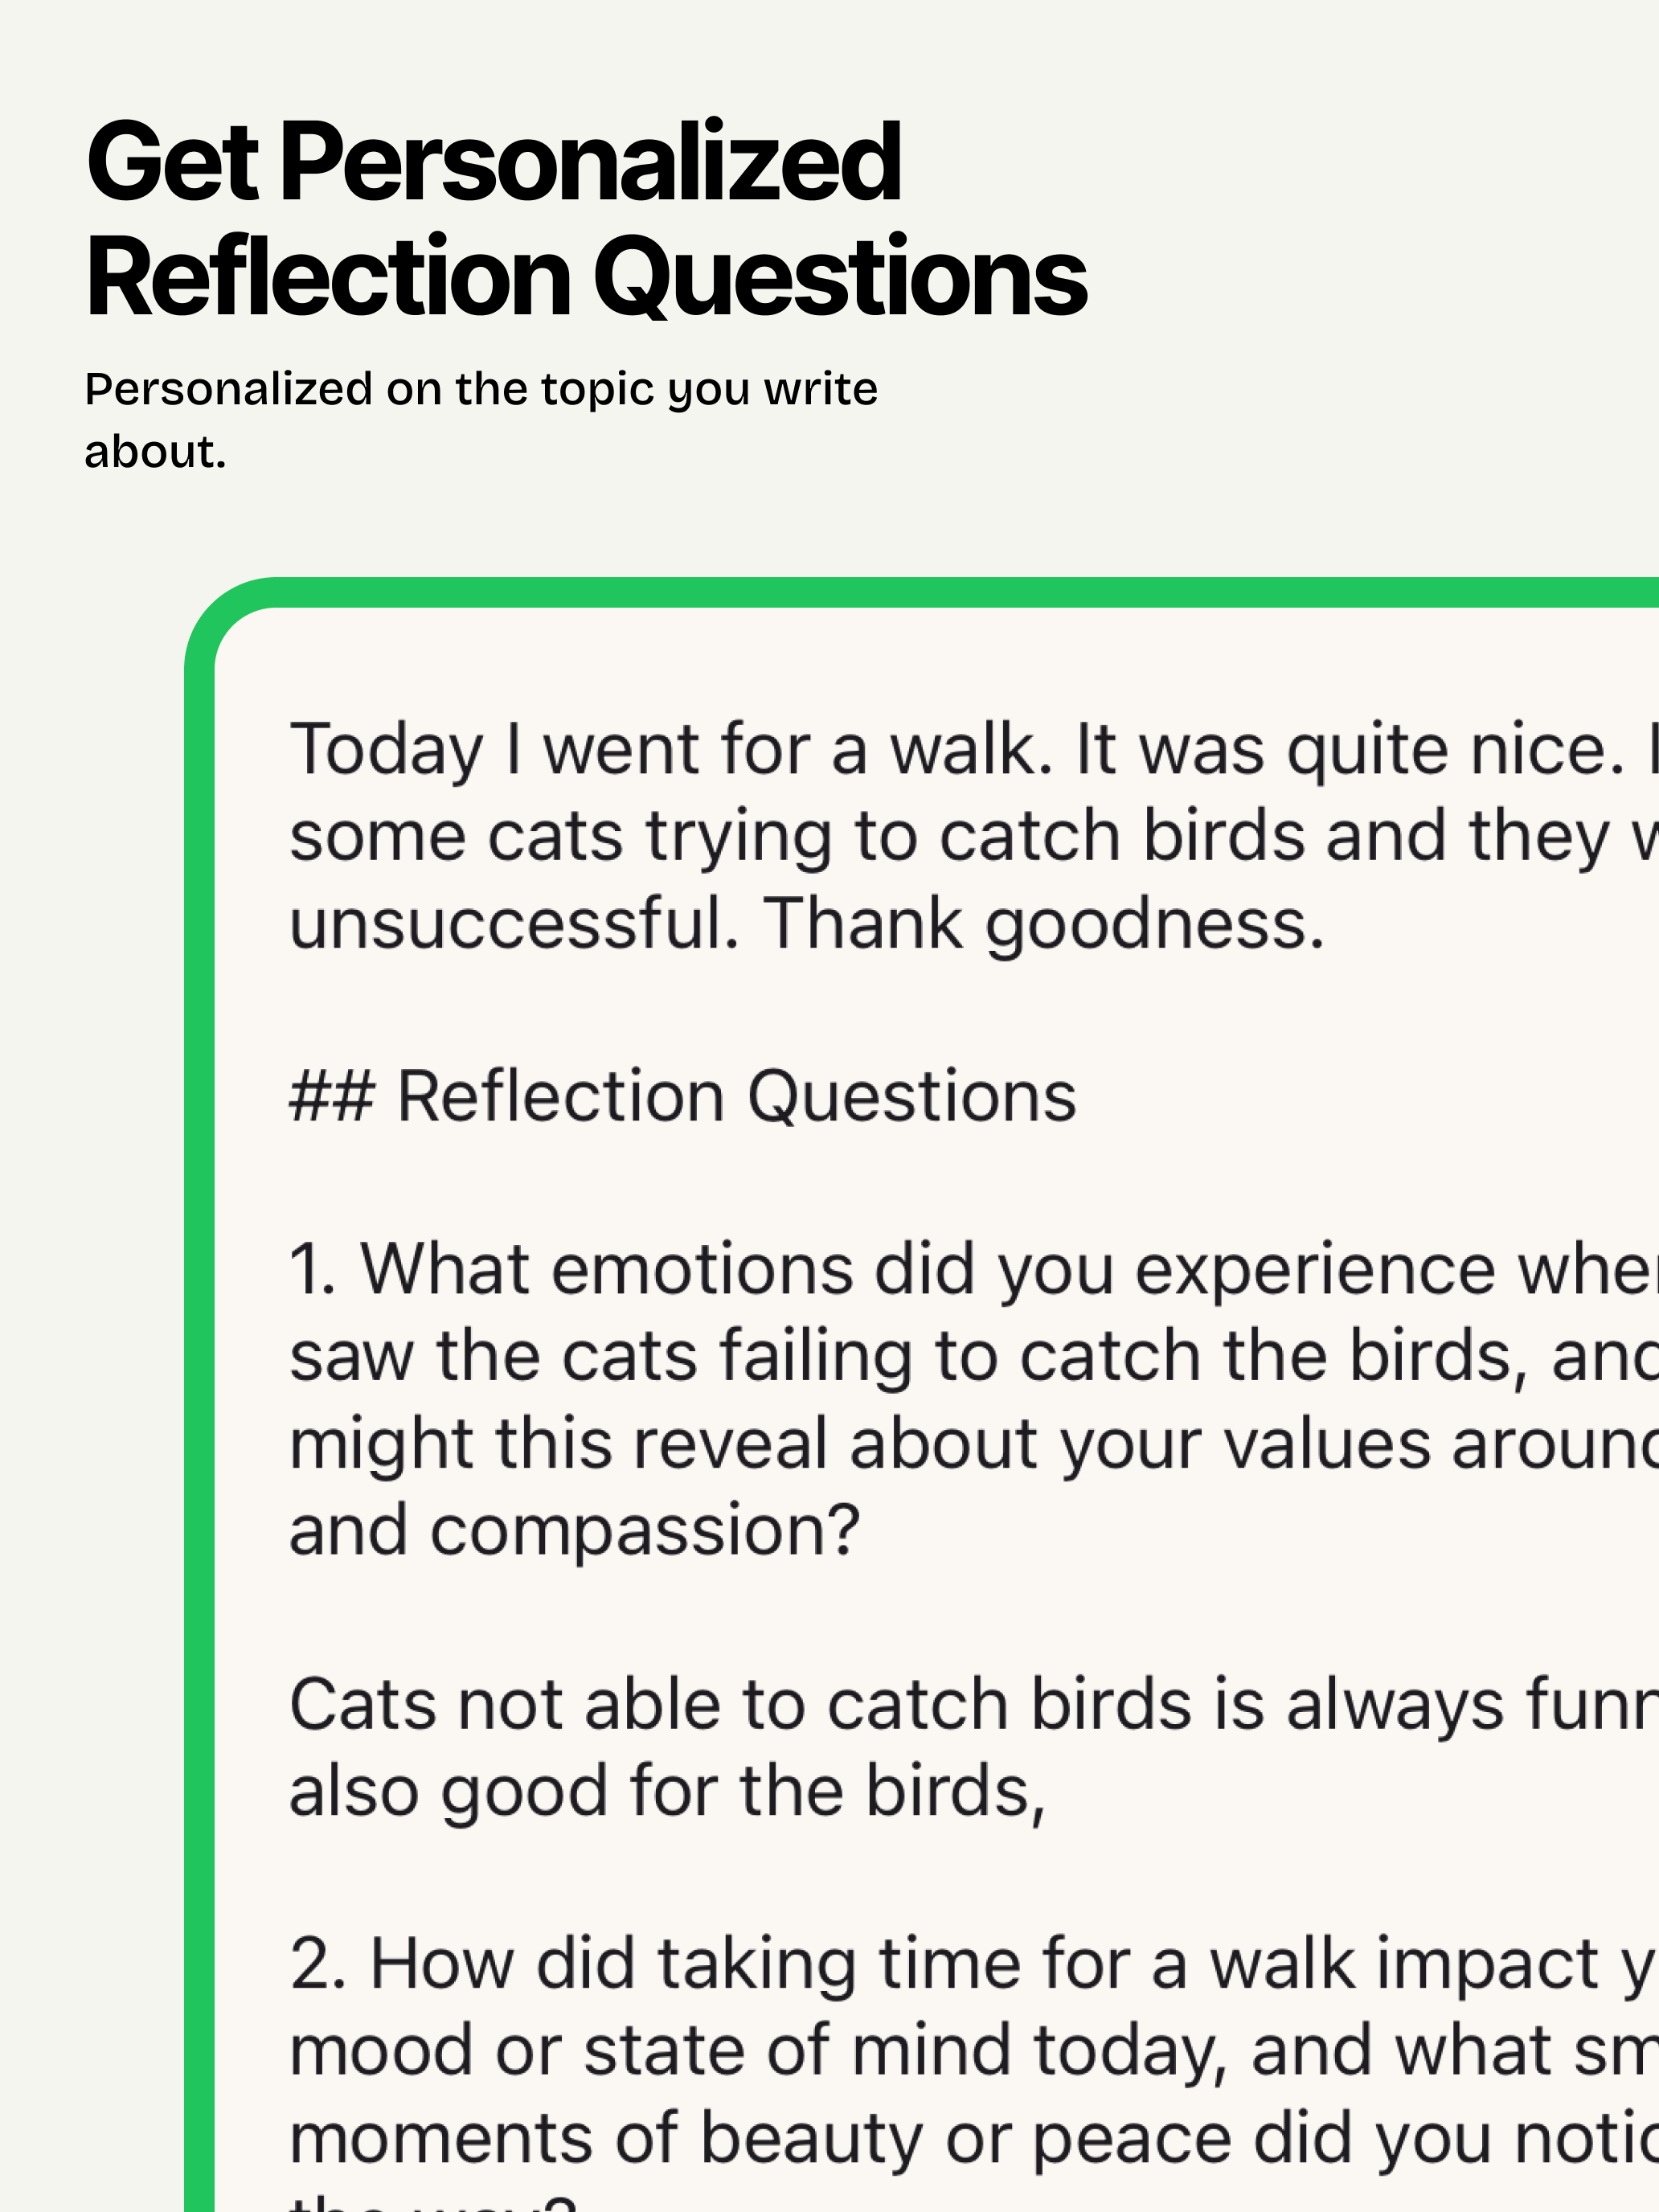Select the '## Reflection Questions' heading line
The width and height of the screenshot is (1659, 2212).
point(683,1096)
